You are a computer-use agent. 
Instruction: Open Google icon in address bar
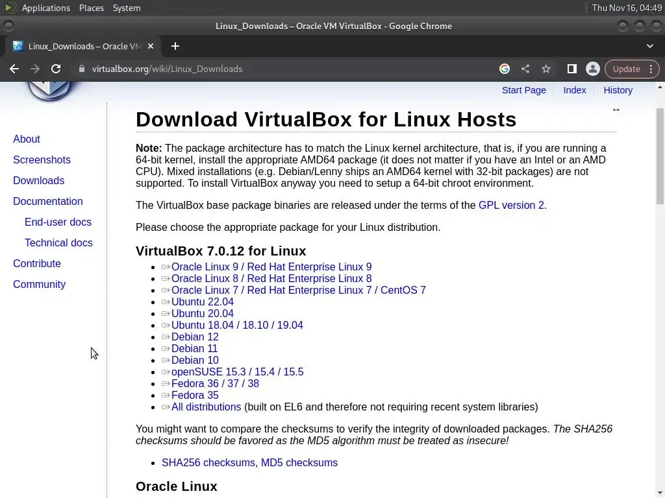pyautogui.click(x=504, y=69)
